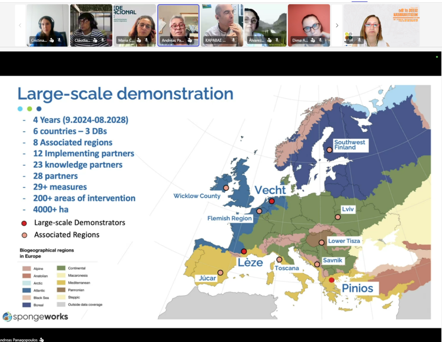Image resolution: width=442 pixels, height=342 pixels.
Task: Select Maria C.'s video thumbnail
Action: (135, 25)
